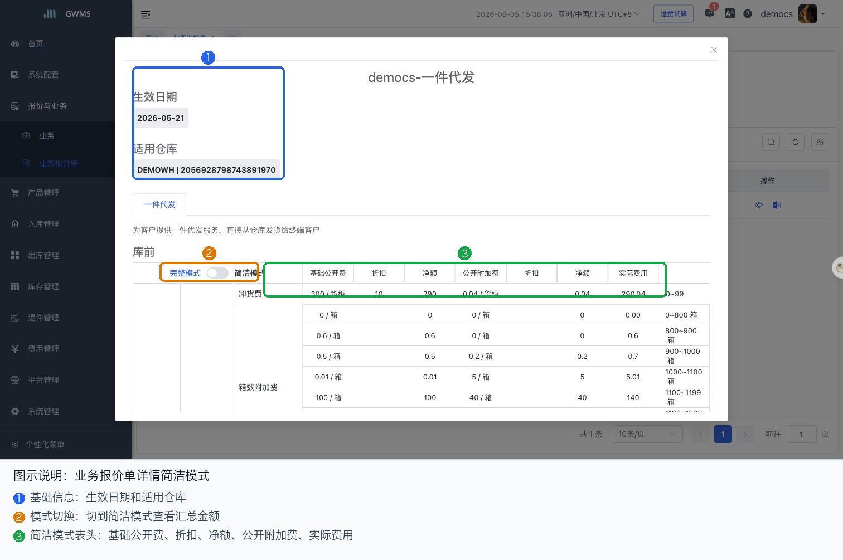Open the 10条/页 page size dropdown

(647, 434)
